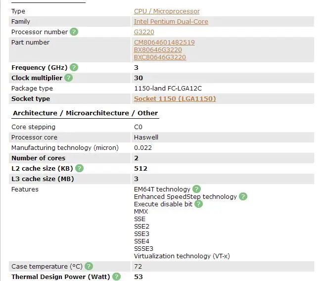Select the MMX feature entry
Image resolution: width=321 pixels, height=281 pixels.
click(x=141, y=212)
